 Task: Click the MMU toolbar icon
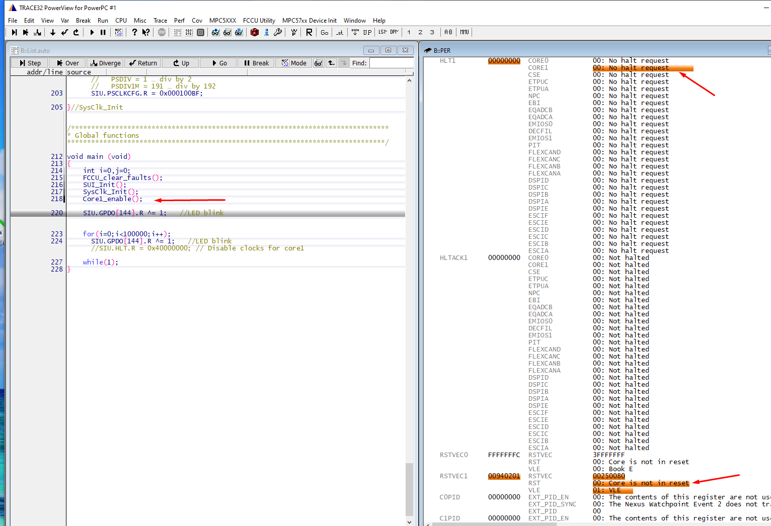click(464, 32)
